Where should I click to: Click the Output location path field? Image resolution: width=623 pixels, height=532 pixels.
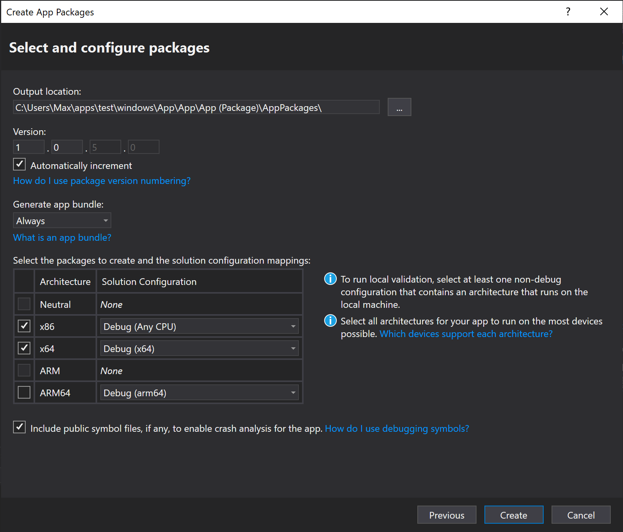196,107
